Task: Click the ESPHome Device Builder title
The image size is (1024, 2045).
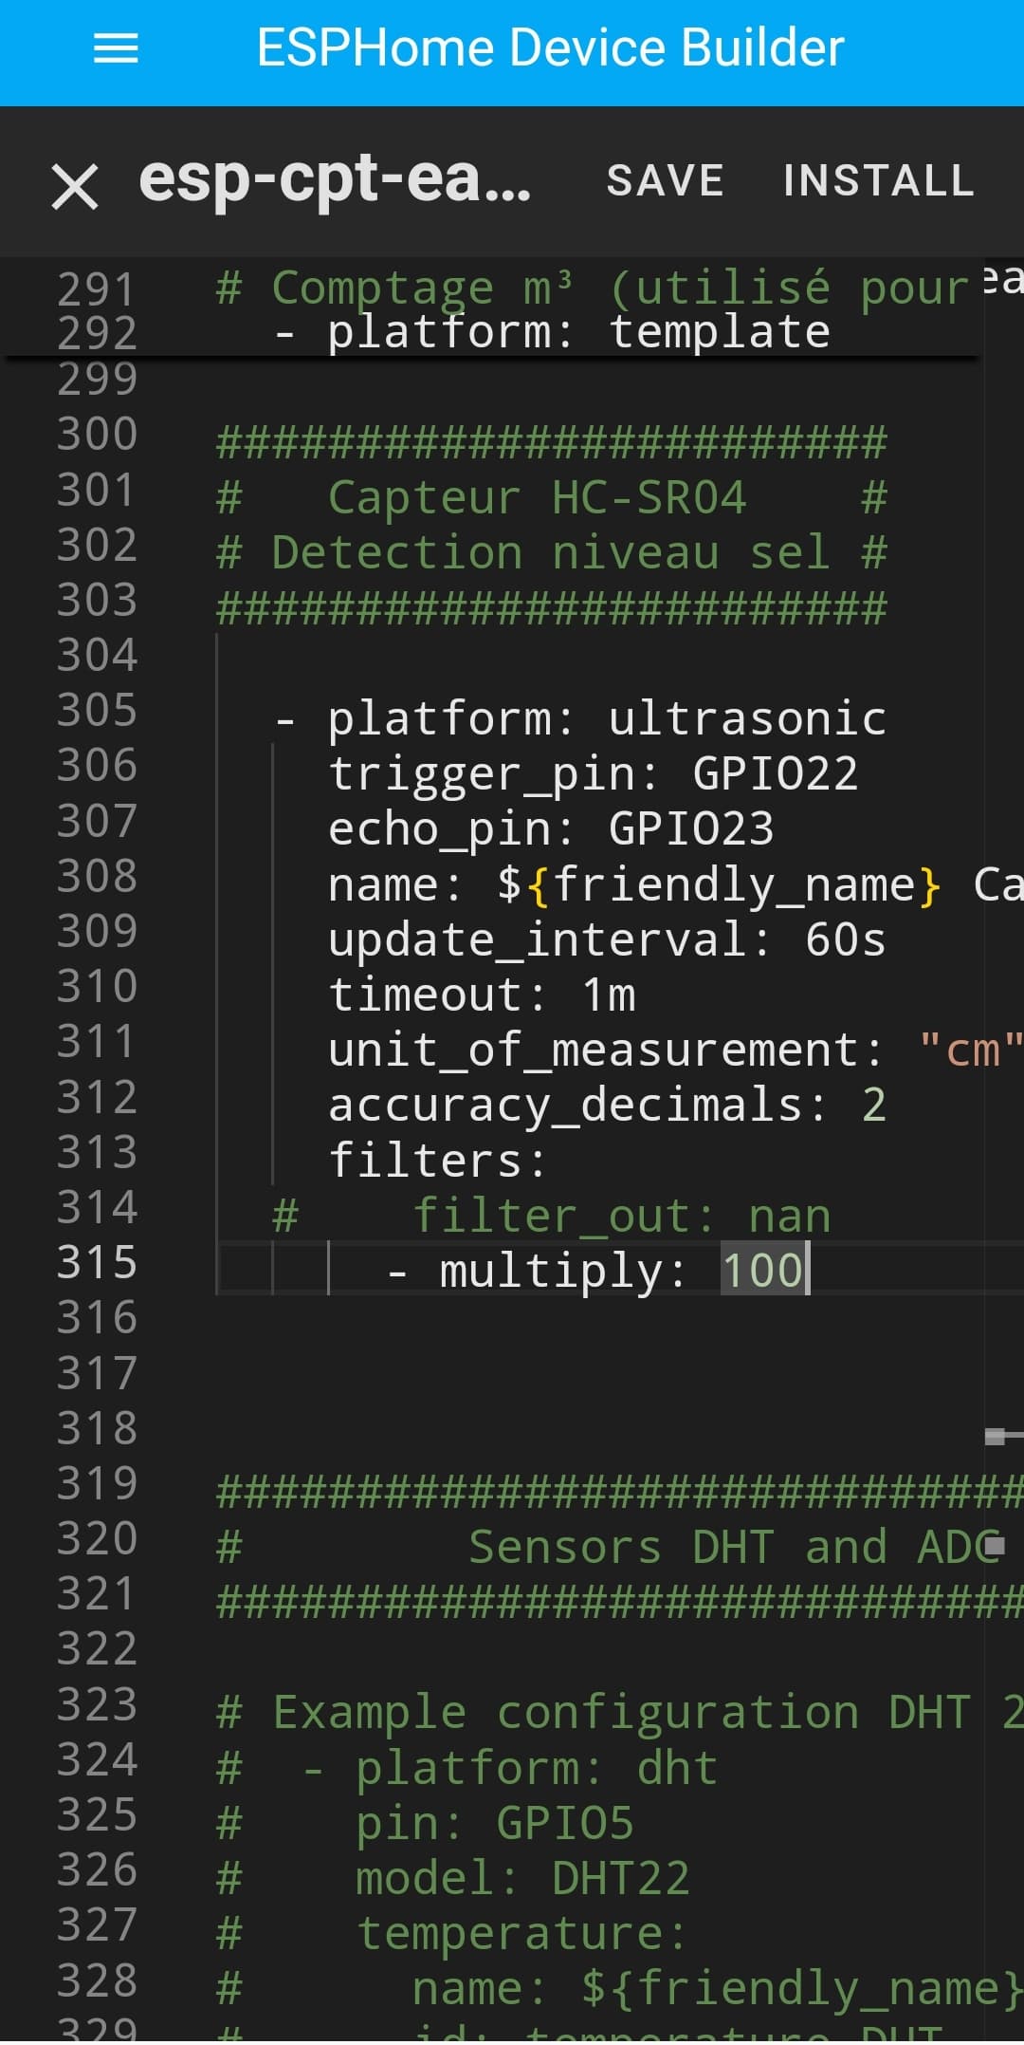Action: tap(550, 47)
